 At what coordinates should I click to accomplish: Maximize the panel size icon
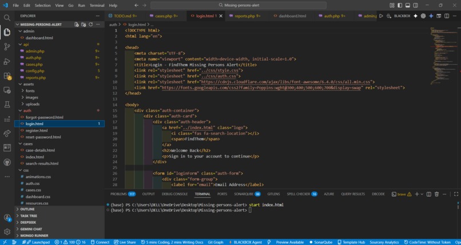456,194
